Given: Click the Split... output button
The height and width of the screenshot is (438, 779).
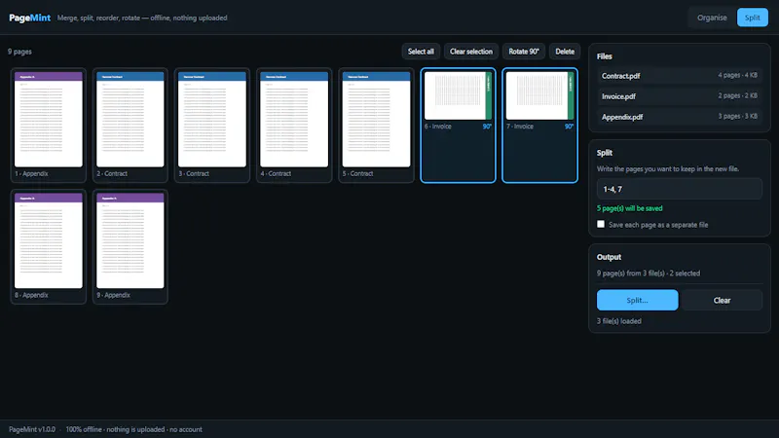Looking at the screenshot, I should pos(637,300).
